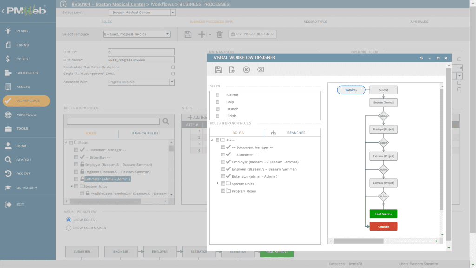Open Tools briefcase icon
Viewport: 476px width, 268px height.
pos(8,128)
